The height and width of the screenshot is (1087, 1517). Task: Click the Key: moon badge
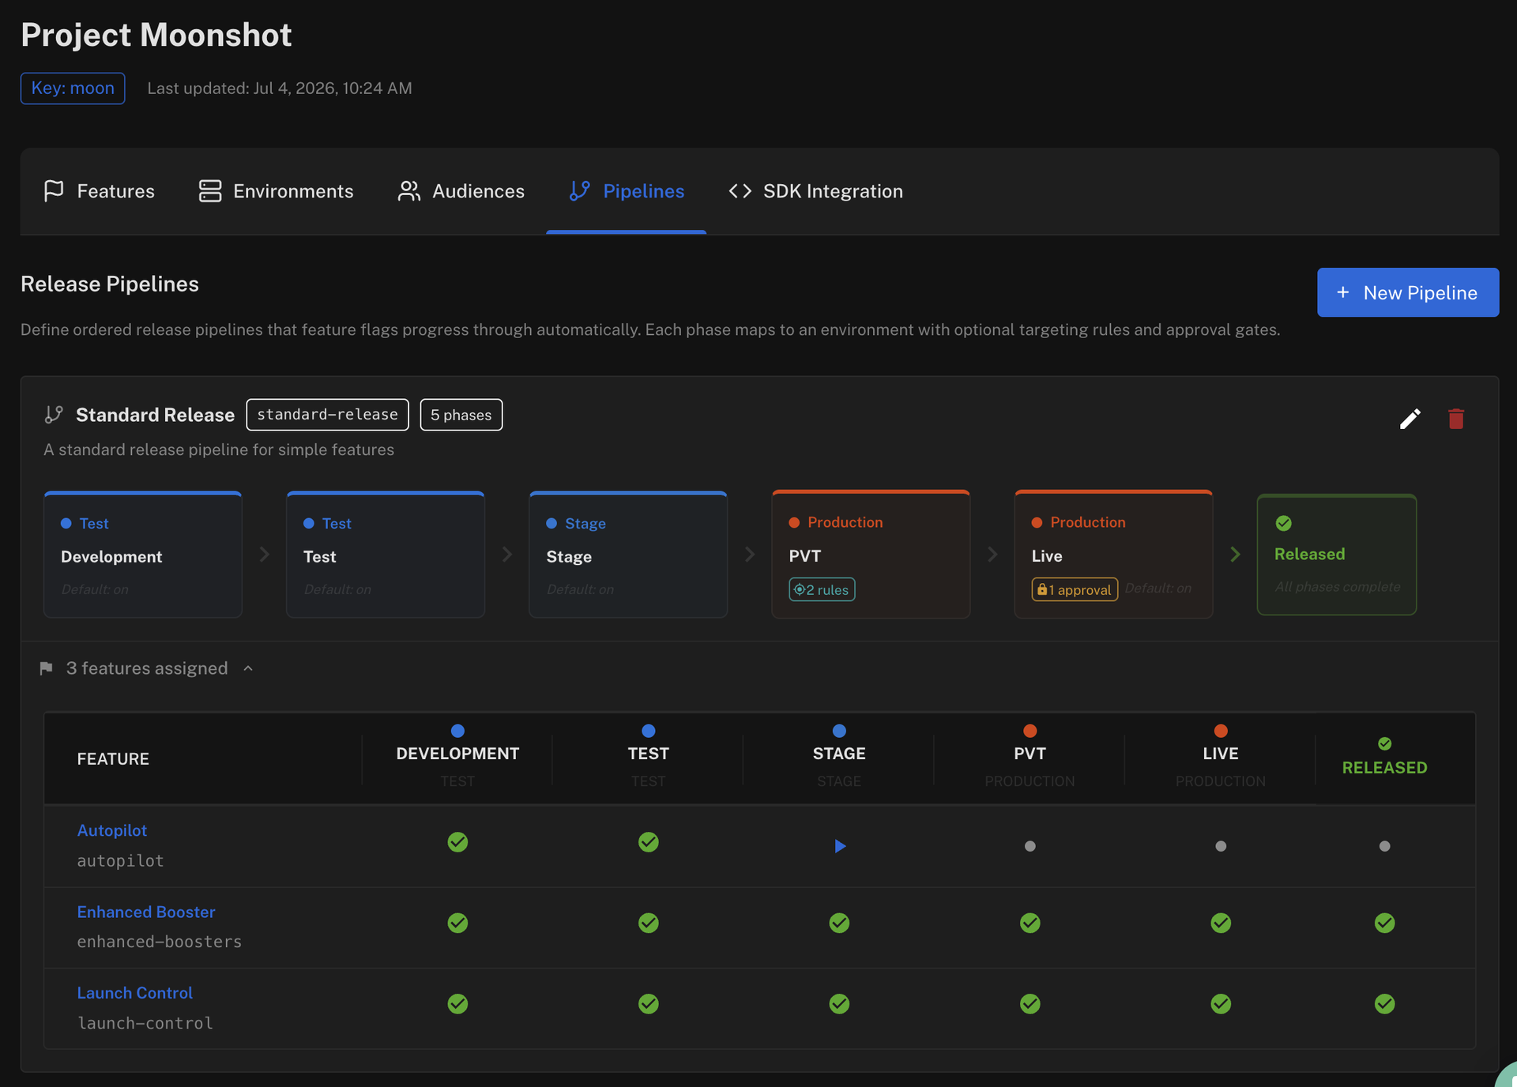pos(73,88)
